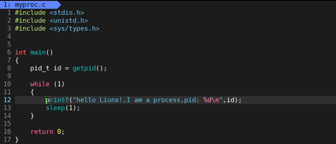Click the while keyword
The width and height of the screenshot is (336, 144).
[40, 84]
